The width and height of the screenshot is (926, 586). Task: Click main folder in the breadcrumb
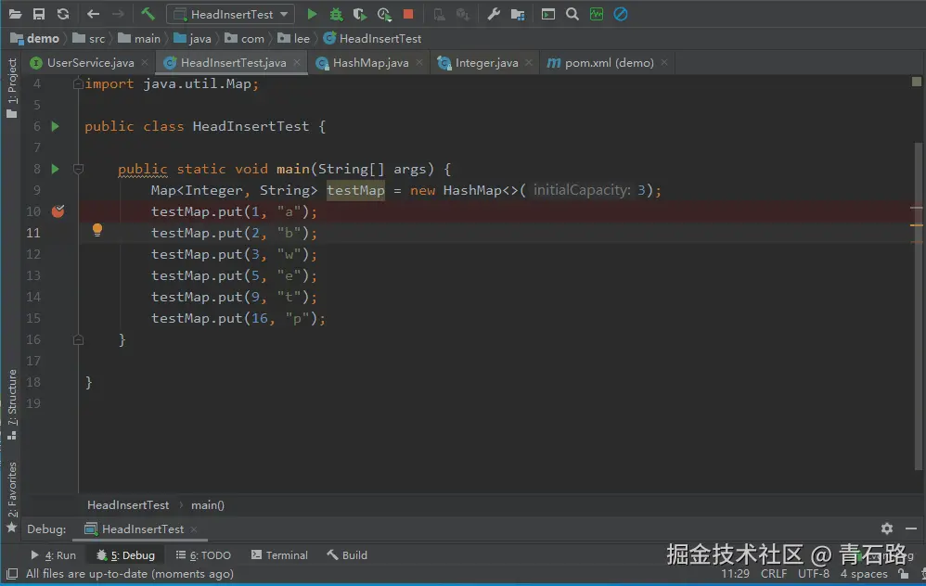139,39
